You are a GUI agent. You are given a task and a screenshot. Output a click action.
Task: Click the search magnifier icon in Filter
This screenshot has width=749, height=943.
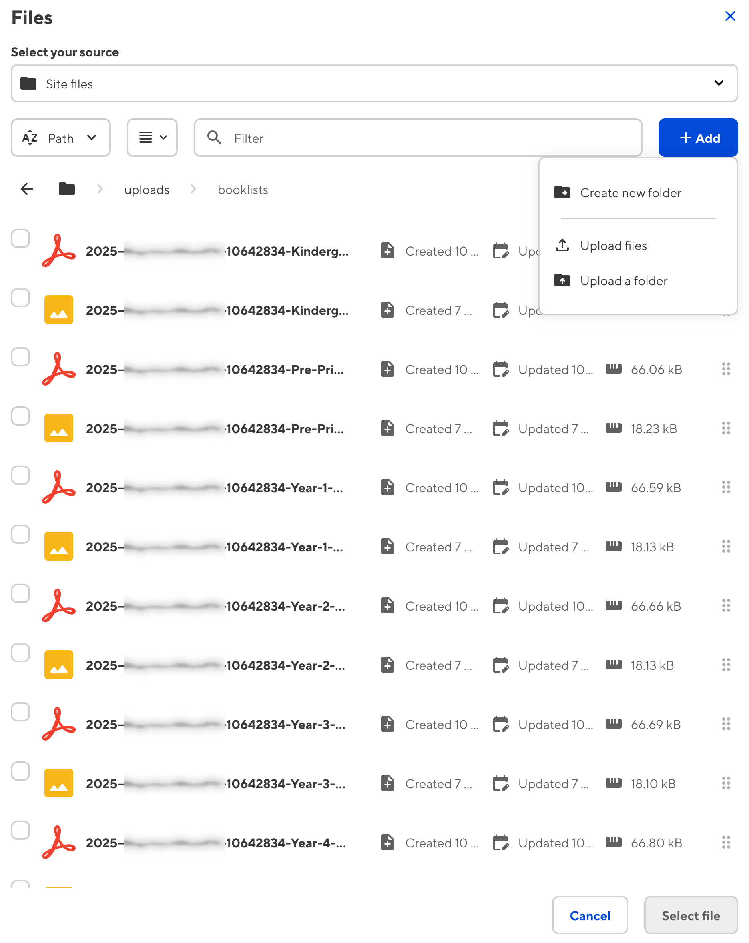click(x=214, y=138)
